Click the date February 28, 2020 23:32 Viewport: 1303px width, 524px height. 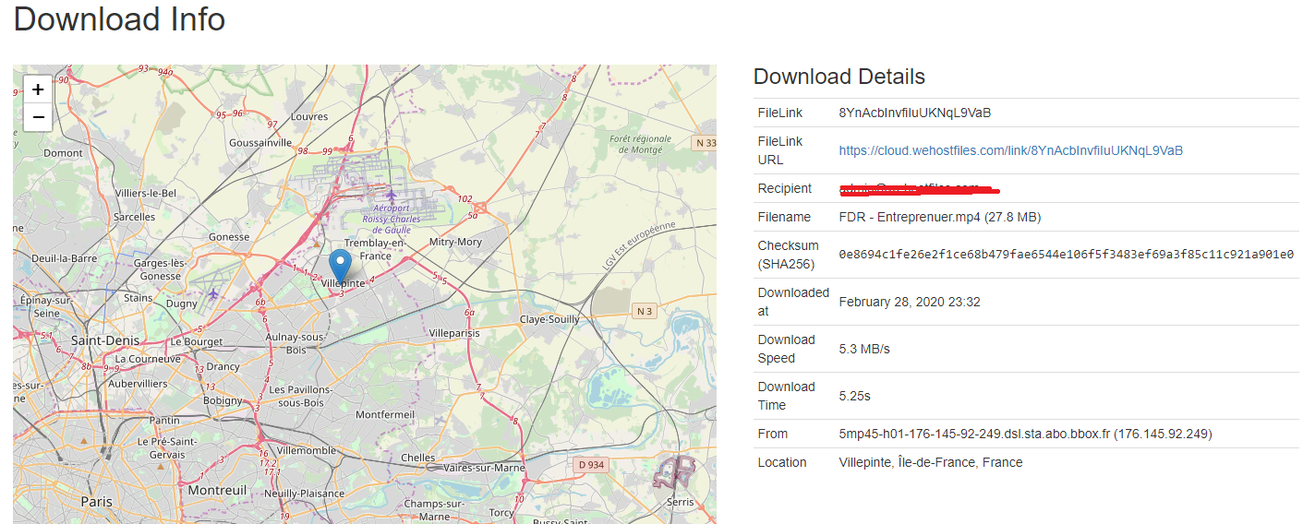(909, 302)
